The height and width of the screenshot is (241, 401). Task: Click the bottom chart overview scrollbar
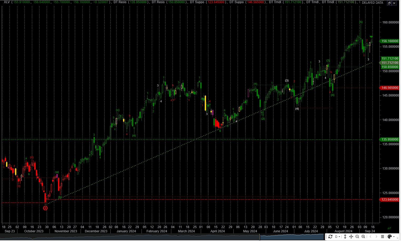(162, 237)
